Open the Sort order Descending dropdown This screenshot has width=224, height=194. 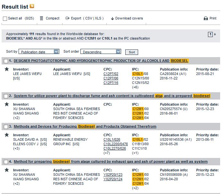coord(101,51)
